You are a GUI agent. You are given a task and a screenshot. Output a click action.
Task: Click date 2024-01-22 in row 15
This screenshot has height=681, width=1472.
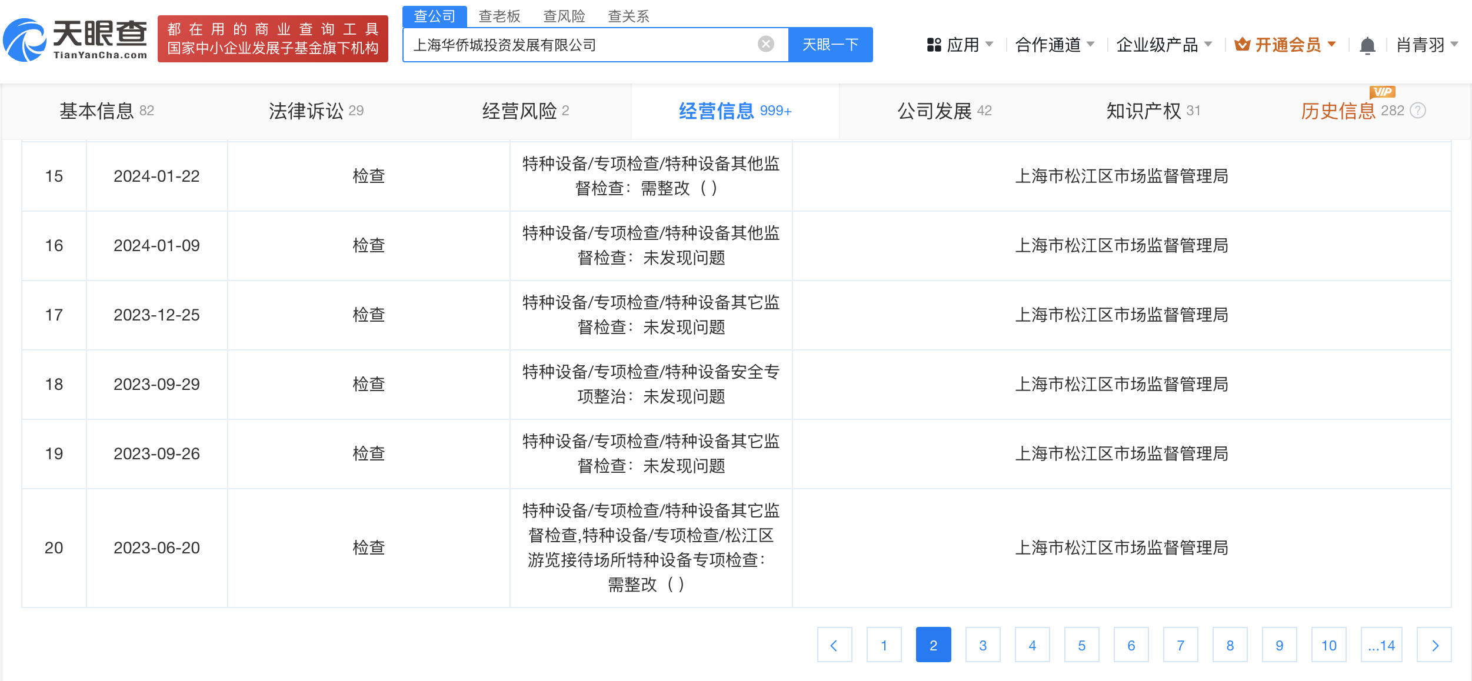pyautogui.click(x=156, y=176)
